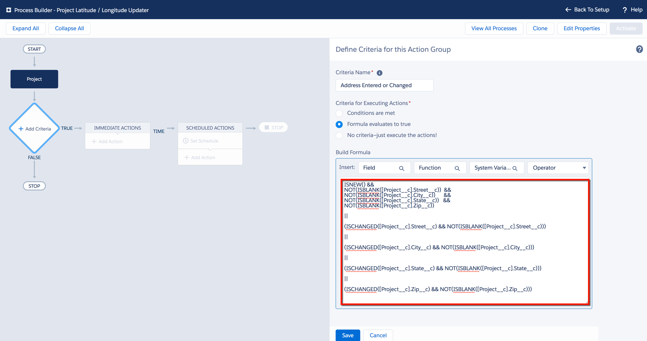Click the Criteria Name info icon
Viewport: 647px width, 341px height.
coord(380,73)
